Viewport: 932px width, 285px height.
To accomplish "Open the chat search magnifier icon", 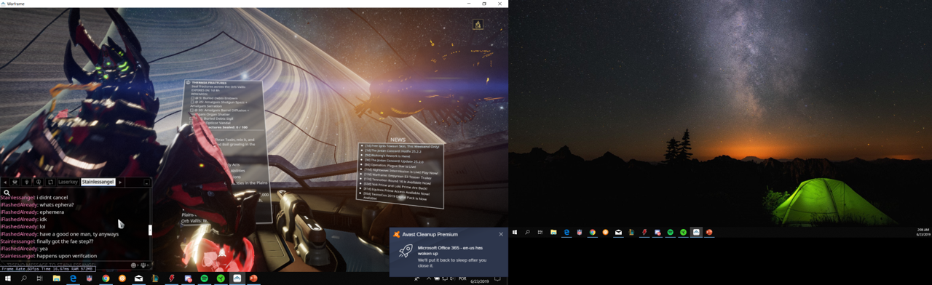I will click(7, 193).
